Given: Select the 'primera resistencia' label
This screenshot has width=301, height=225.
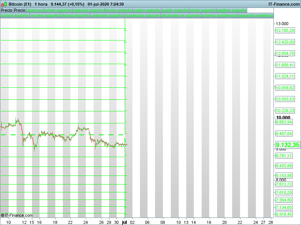Looking at the screenshot, I should point(219,15).
